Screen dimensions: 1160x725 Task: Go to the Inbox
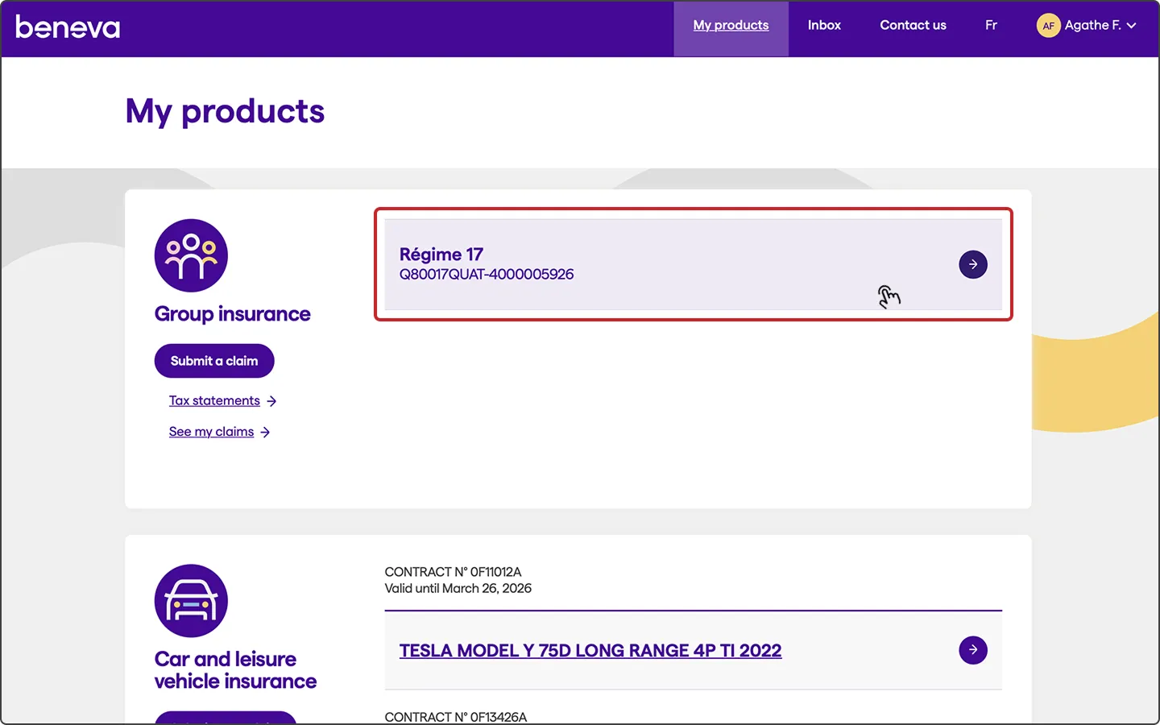tap(824, 26)
